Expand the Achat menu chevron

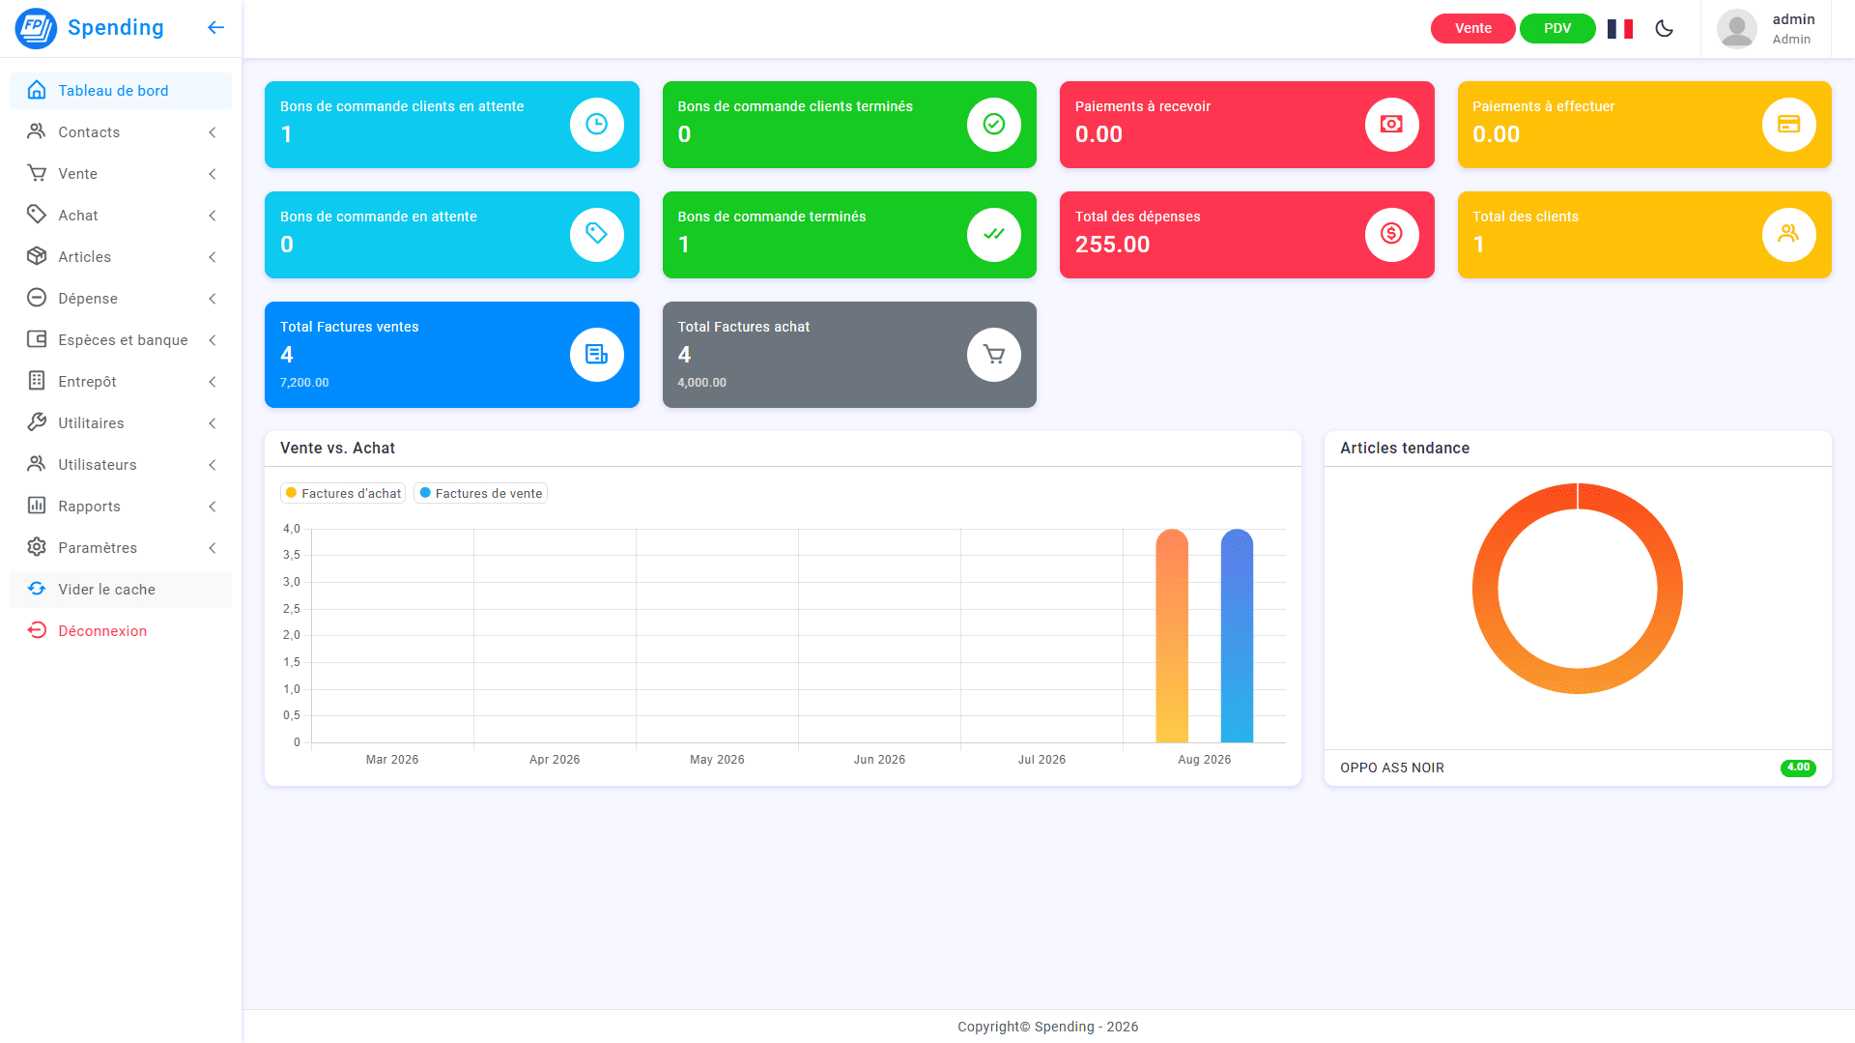point(213,216)
